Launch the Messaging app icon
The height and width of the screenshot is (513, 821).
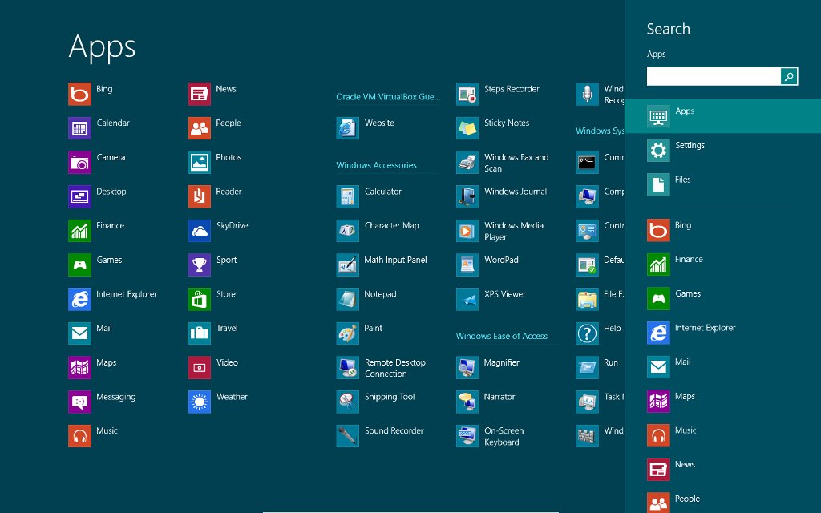(x=79, y=402)
